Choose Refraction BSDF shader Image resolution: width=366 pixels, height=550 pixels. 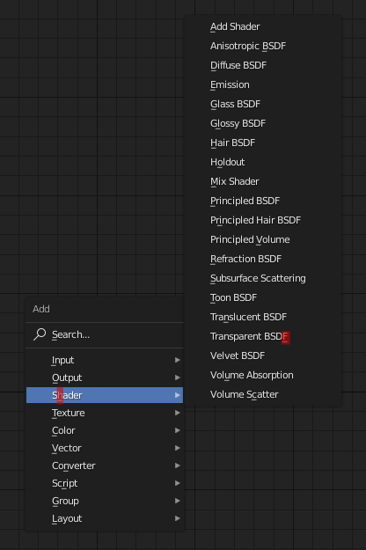coord(263,259)
